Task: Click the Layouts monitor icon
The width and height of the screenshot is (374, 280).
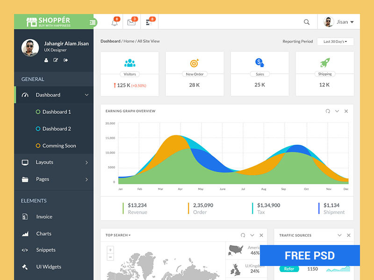Action: (x=25, y=162)
